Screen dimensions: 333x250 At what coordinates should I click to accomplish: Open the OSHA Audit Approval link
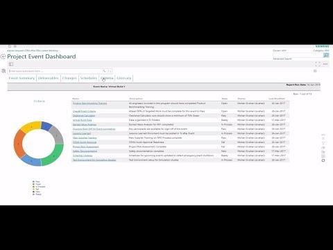85,142
